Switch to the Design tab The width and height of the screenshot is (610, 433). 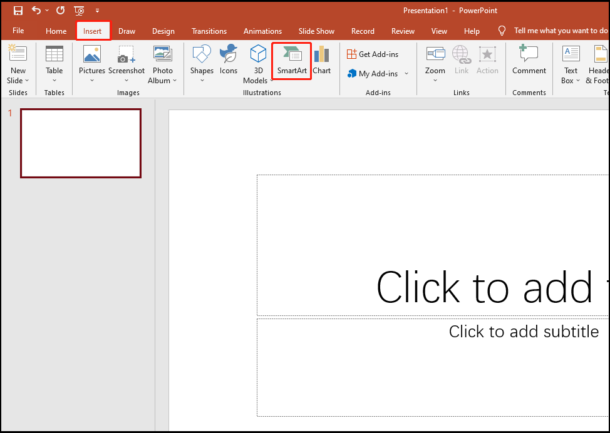tap(163, 31)
